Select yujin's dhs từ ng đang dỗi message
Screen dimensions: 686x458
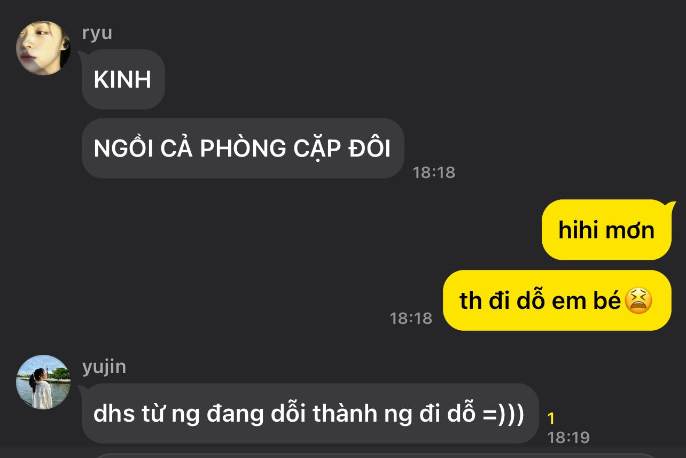click(x=310, y=413)
